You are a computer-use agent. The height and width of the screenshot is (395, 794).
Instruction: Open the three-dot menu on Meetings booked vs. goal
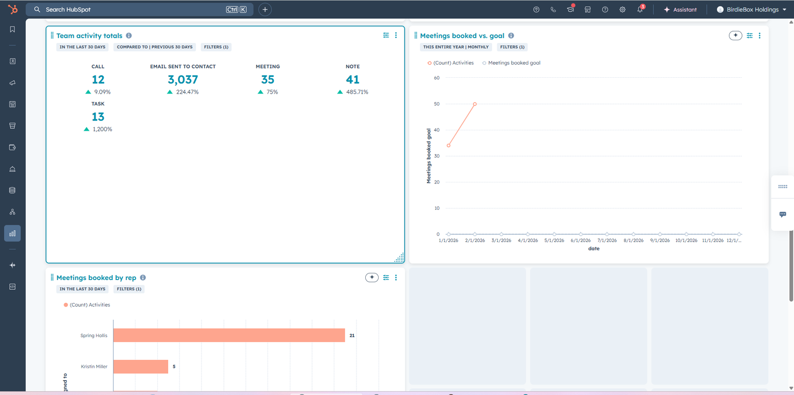[760, 35]
